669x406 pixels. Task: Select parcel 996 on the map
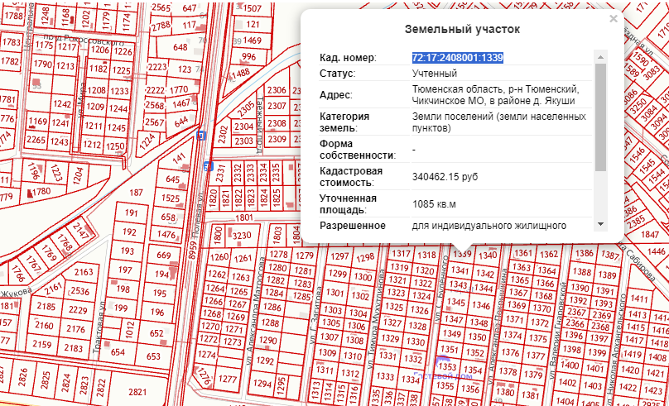tap(248, 57)
